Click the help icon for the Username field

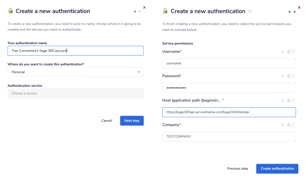coord(283,52)
